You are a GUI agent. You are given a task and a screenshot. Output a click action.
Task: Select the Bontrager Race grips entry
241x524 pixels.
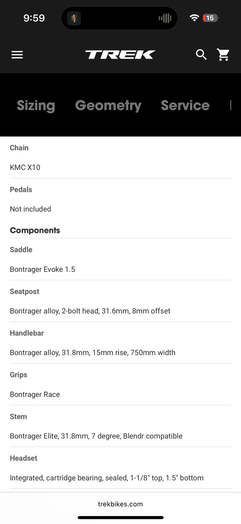(x=35, y=394)
